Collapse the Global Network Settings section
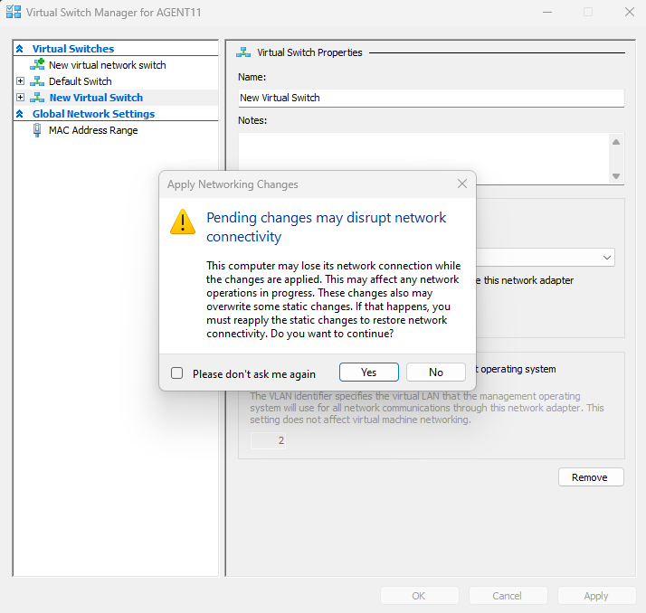This screenshot has height=613, width=646. click(19, 114)
